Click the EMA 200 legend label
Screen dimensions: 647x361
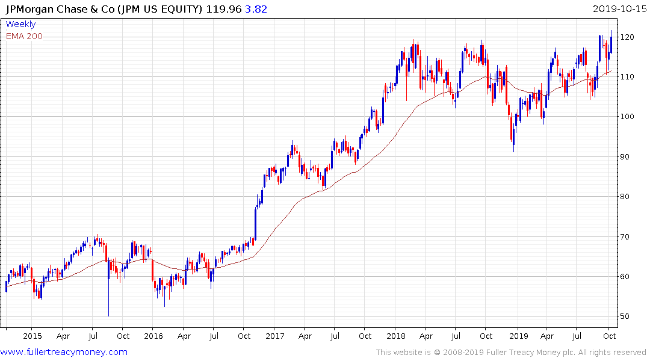(x=24, y=36)
